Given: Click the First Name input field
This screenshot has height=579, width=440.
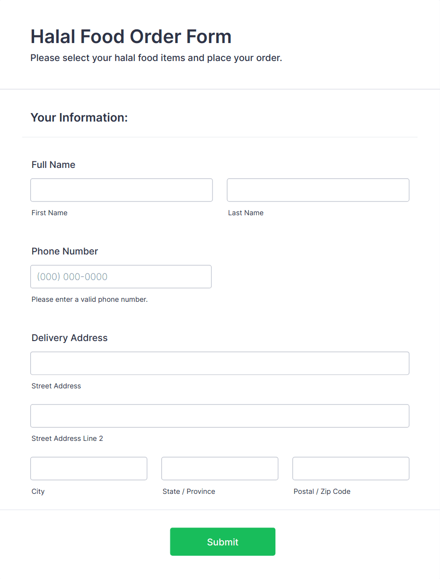Looking at the screenshot, I should [x=121, y=190].
